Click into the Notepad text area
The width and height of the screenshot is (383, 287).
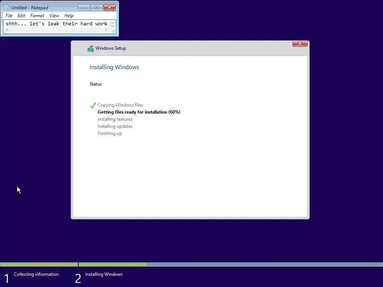(56, 24)
